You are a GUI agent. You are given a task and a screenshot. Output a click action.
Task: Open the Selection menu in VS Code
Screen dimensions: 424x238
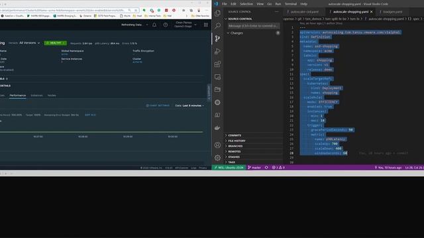coord(246,4)
